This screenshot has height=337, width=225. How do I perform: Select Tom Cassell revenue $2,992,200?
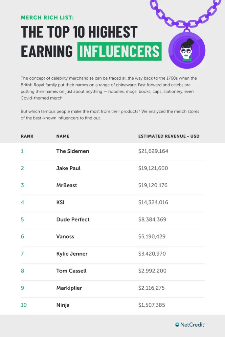[x=152, y=271]
